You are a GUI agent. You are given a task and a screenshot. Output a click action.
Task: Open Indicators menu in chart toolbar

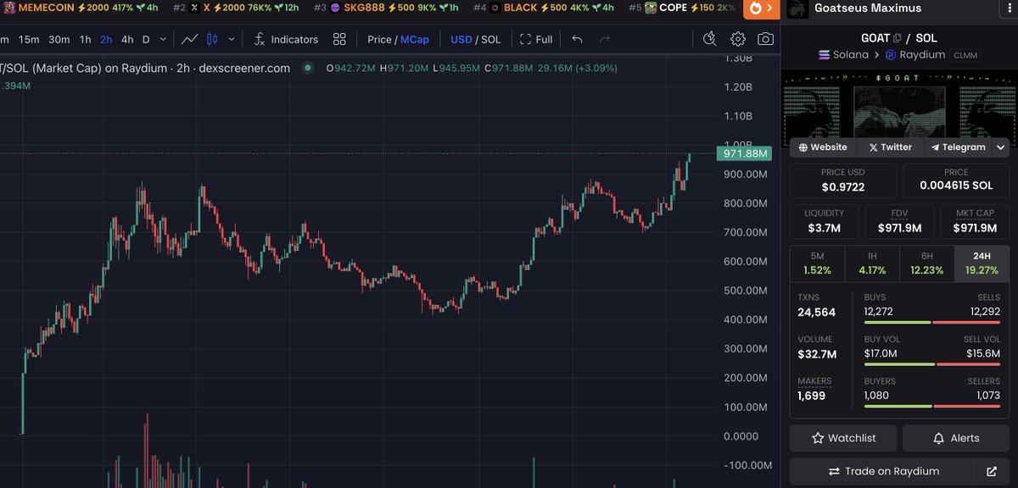click(x=286, y=39)
